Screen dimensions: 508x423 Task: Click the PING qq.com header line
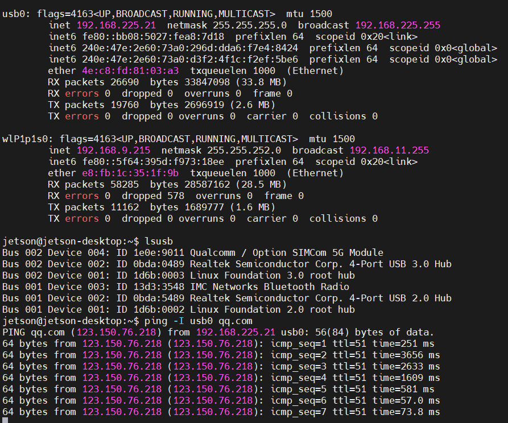click(218, 332)
